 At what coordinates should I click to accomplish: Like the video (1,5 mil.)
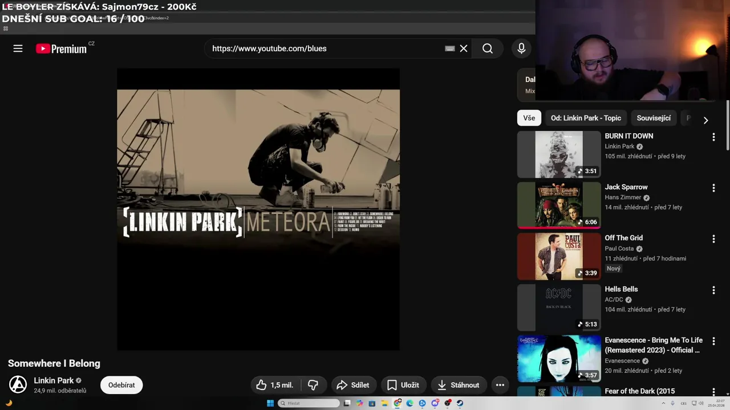pos(274,385)
